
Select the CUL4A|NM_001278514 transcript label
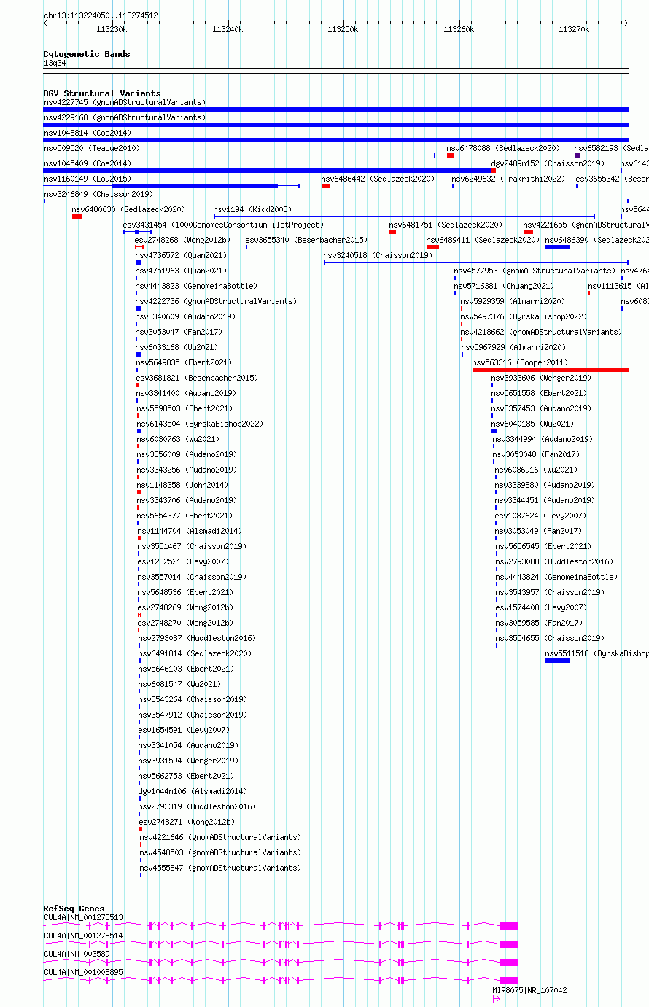point(83,936)
